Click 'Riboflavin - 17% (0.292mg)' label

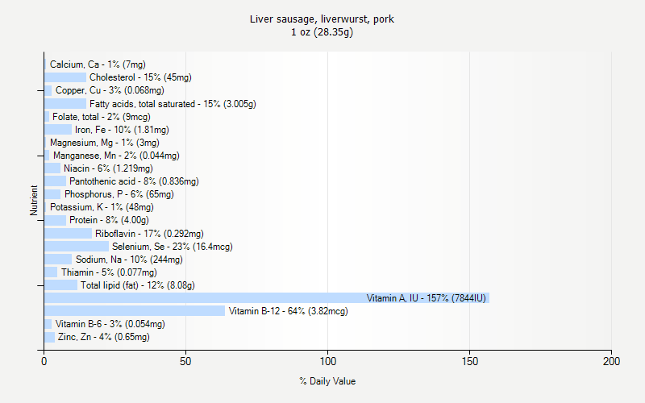[149, 234]
